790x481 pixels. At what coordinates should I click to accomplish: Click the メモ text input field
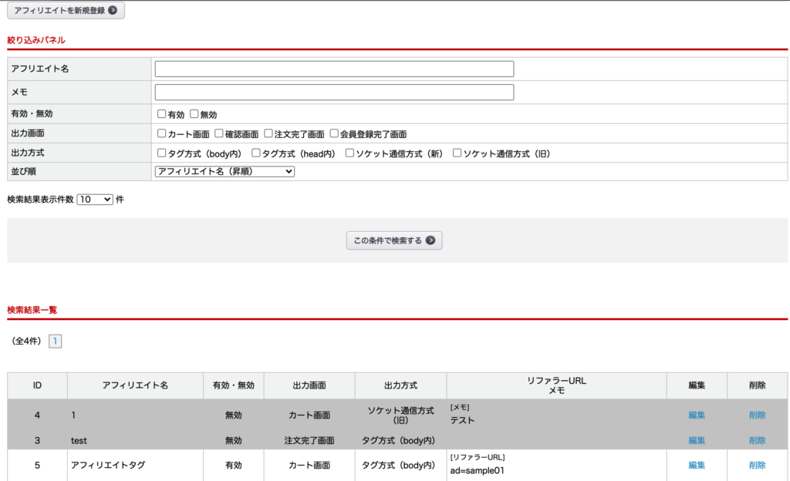pos(334,92)
